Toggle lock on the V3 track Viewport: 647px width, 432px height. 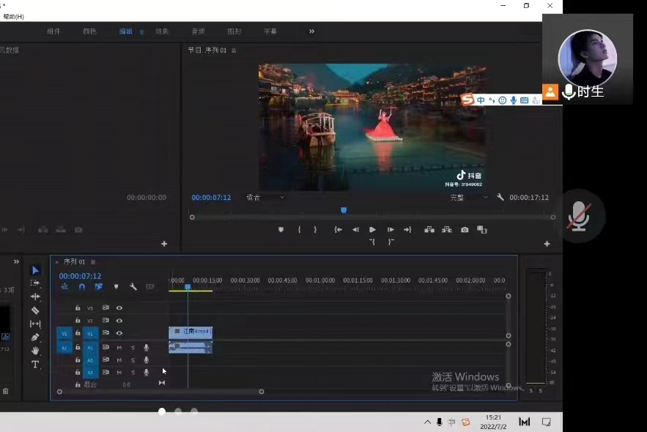(78, 308)
